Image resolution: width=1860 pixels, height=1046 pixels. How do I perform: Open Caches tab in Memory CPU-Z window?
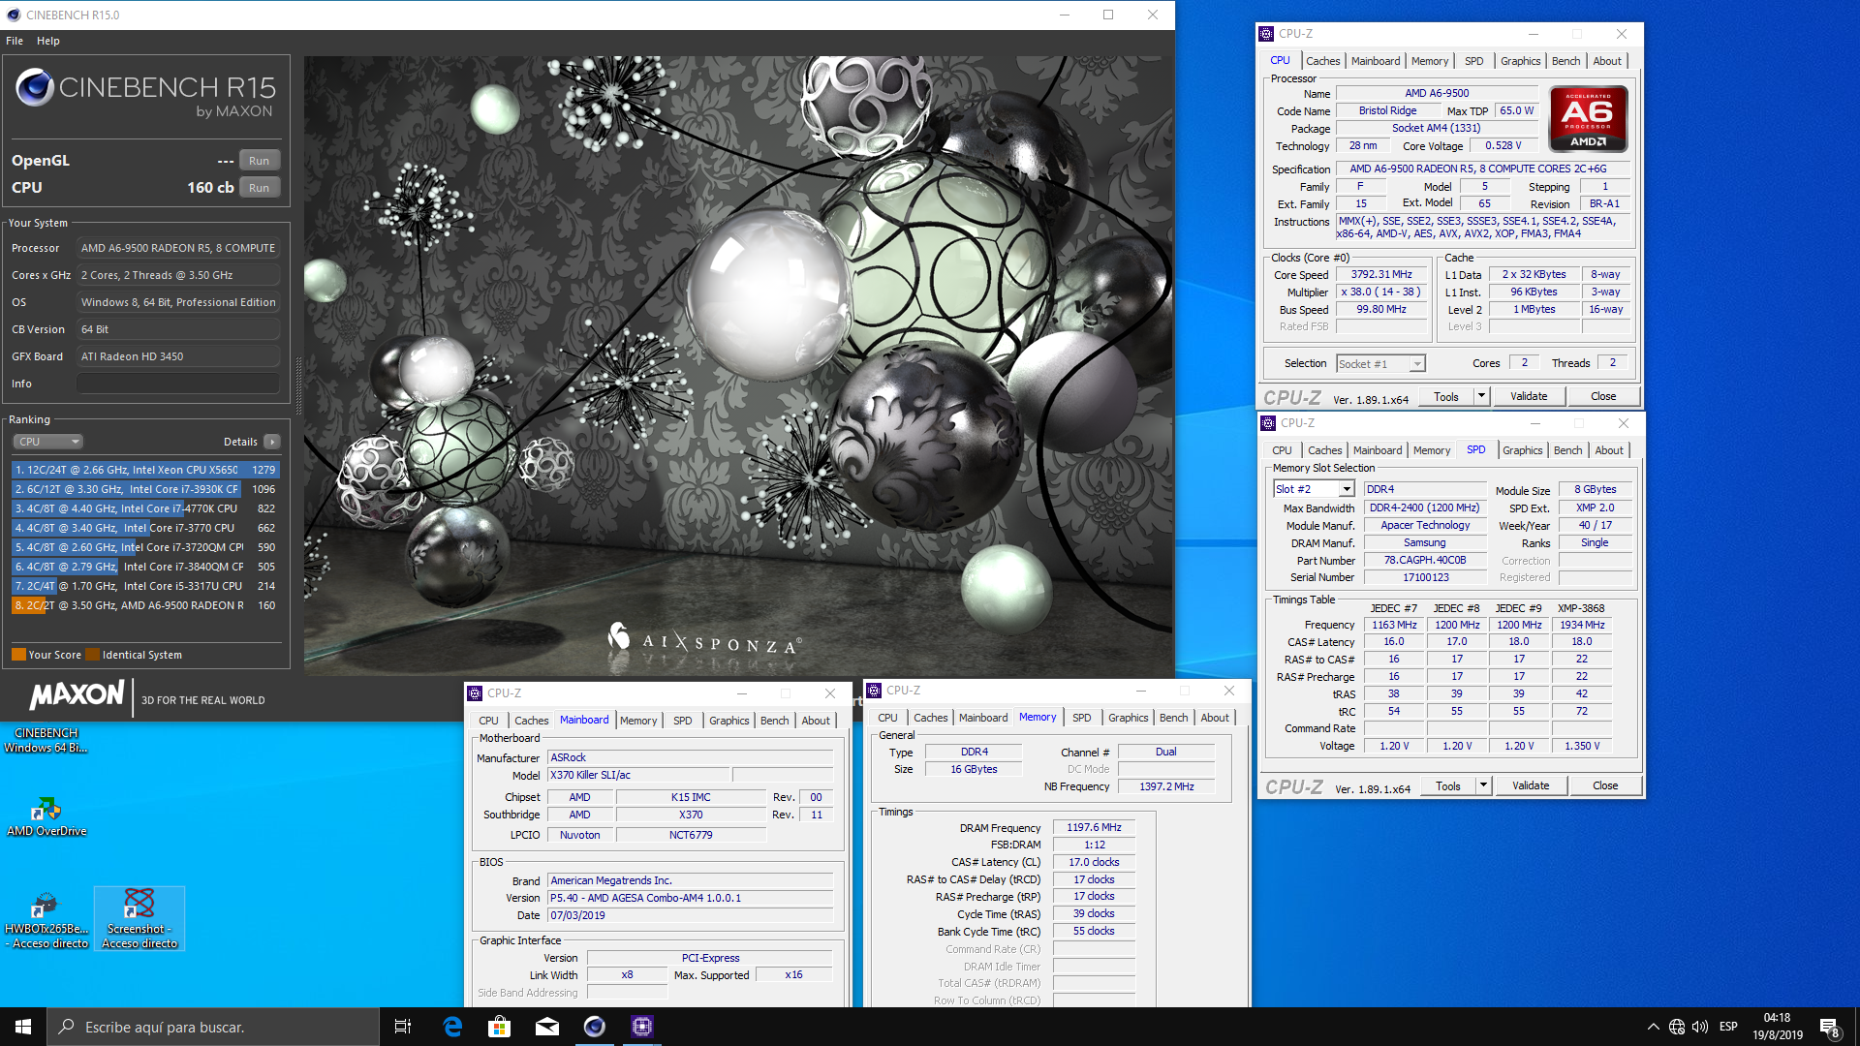[x=930, y=718]
